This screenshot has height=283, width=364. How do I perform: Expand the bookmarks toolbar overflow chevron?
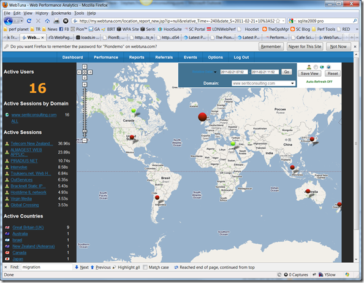pos(357,29)
